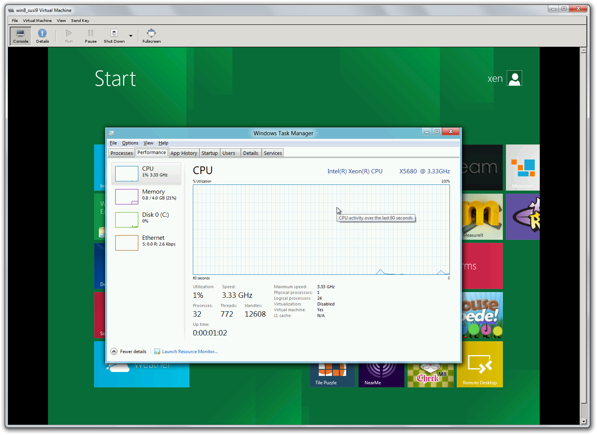Click the Speed value 3.33 GHz
The height and width of the screenshot is (435, 597).
coord(237,295)
